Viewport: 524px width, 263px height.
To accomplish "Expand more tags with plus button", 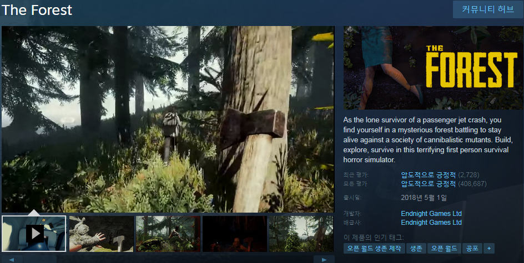I will (489, 249).
